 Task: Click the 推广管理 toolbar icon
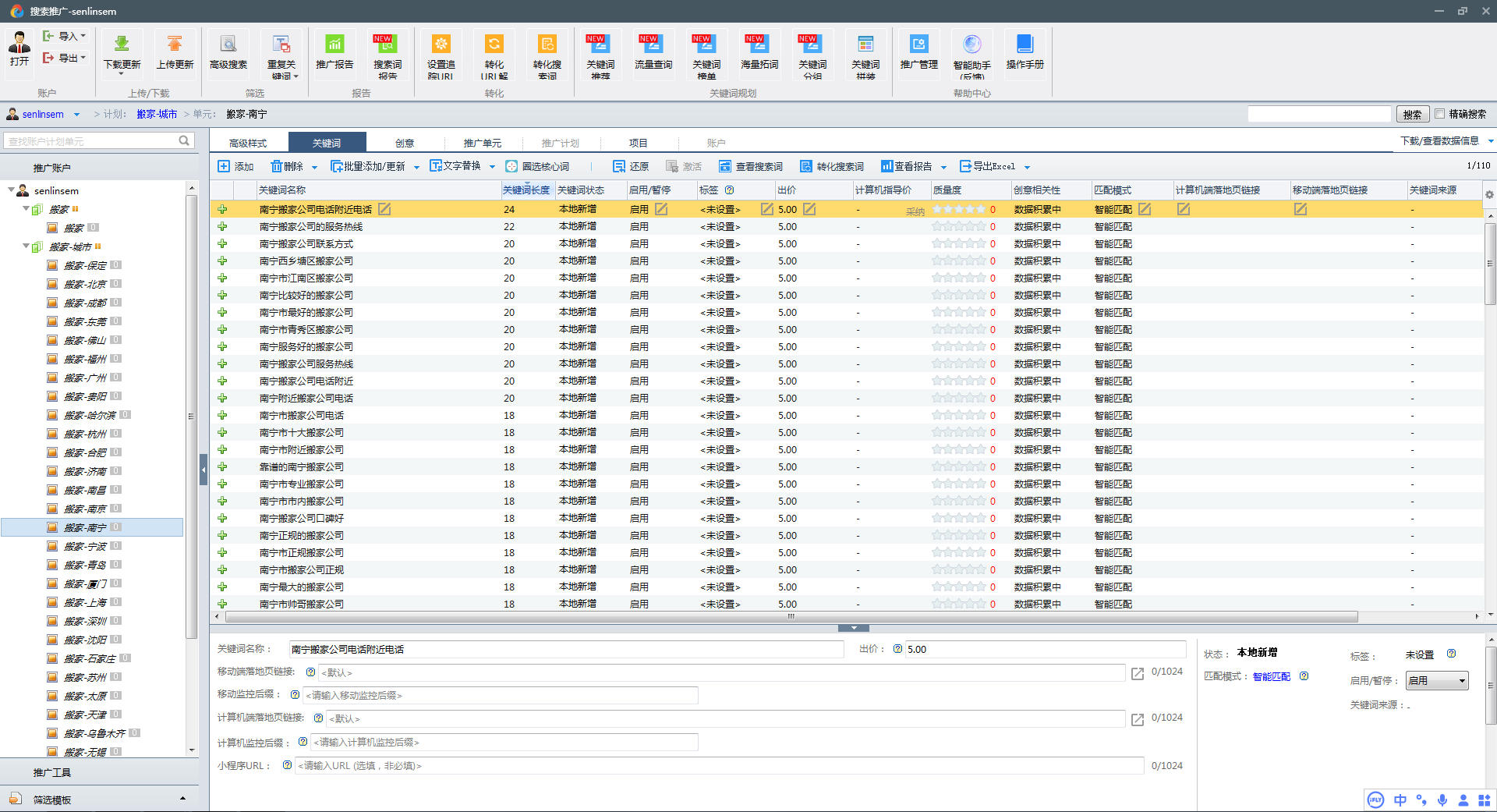[918, 45]
